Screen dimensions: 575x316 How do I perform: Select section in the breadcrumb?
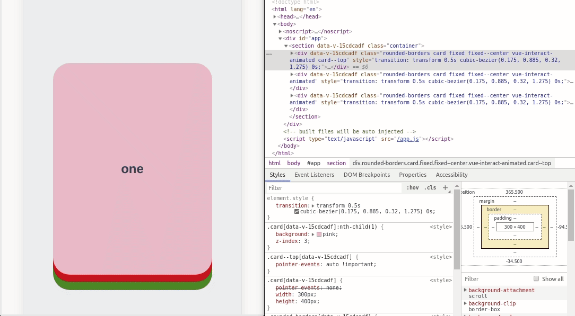click(x=336, y=163)
